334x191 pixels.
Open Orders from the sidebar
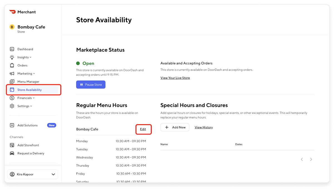[22, 65]
